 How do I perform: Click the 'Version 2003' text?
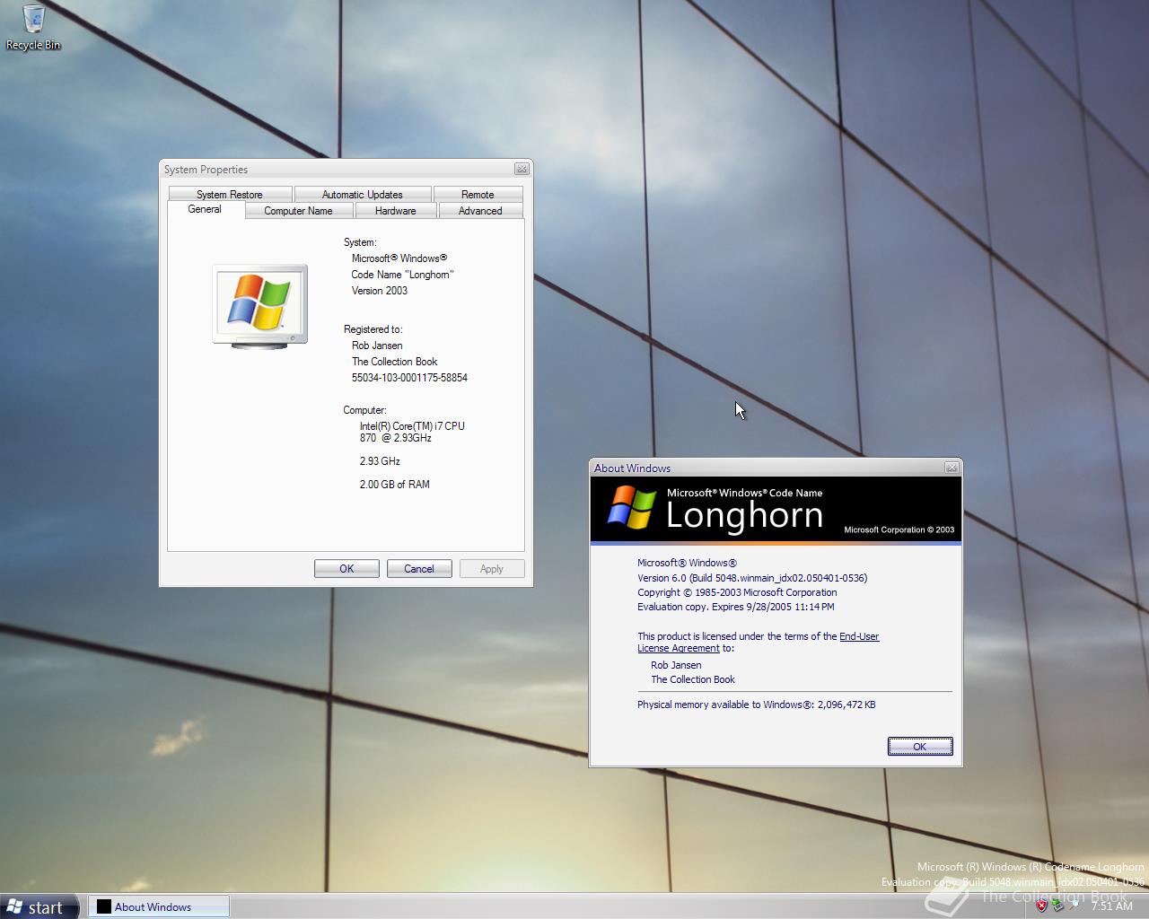[380, 291]
